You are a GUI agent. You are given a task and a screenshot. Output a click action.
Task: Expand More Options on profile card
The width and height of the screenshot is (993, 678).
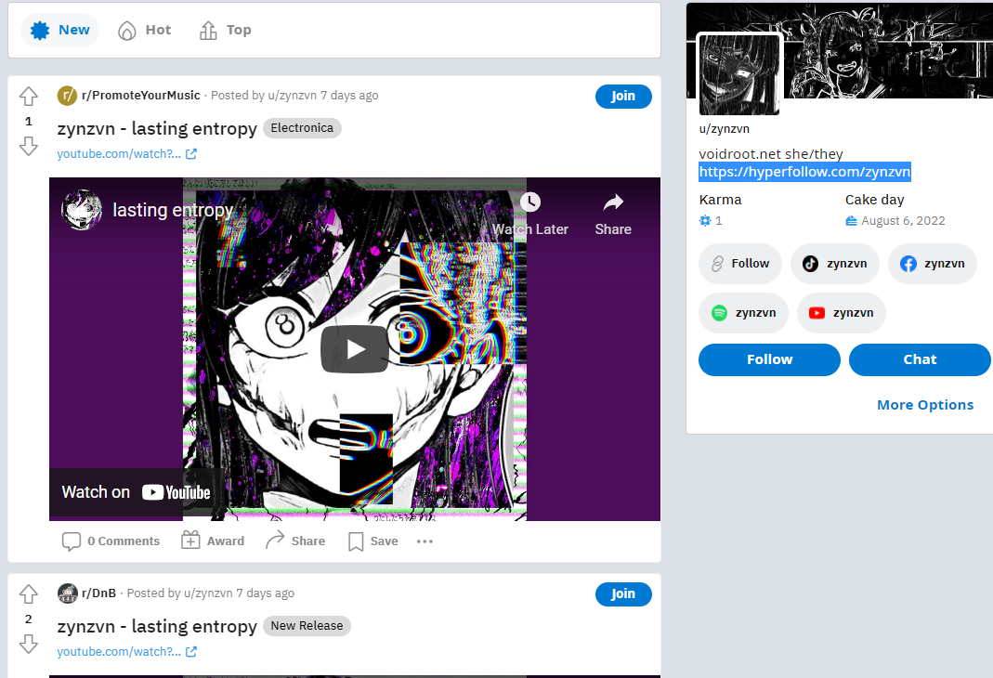(x=924, y=405)
